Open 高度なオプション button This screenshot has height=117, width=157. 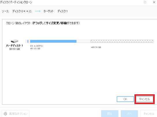[16, 114]
